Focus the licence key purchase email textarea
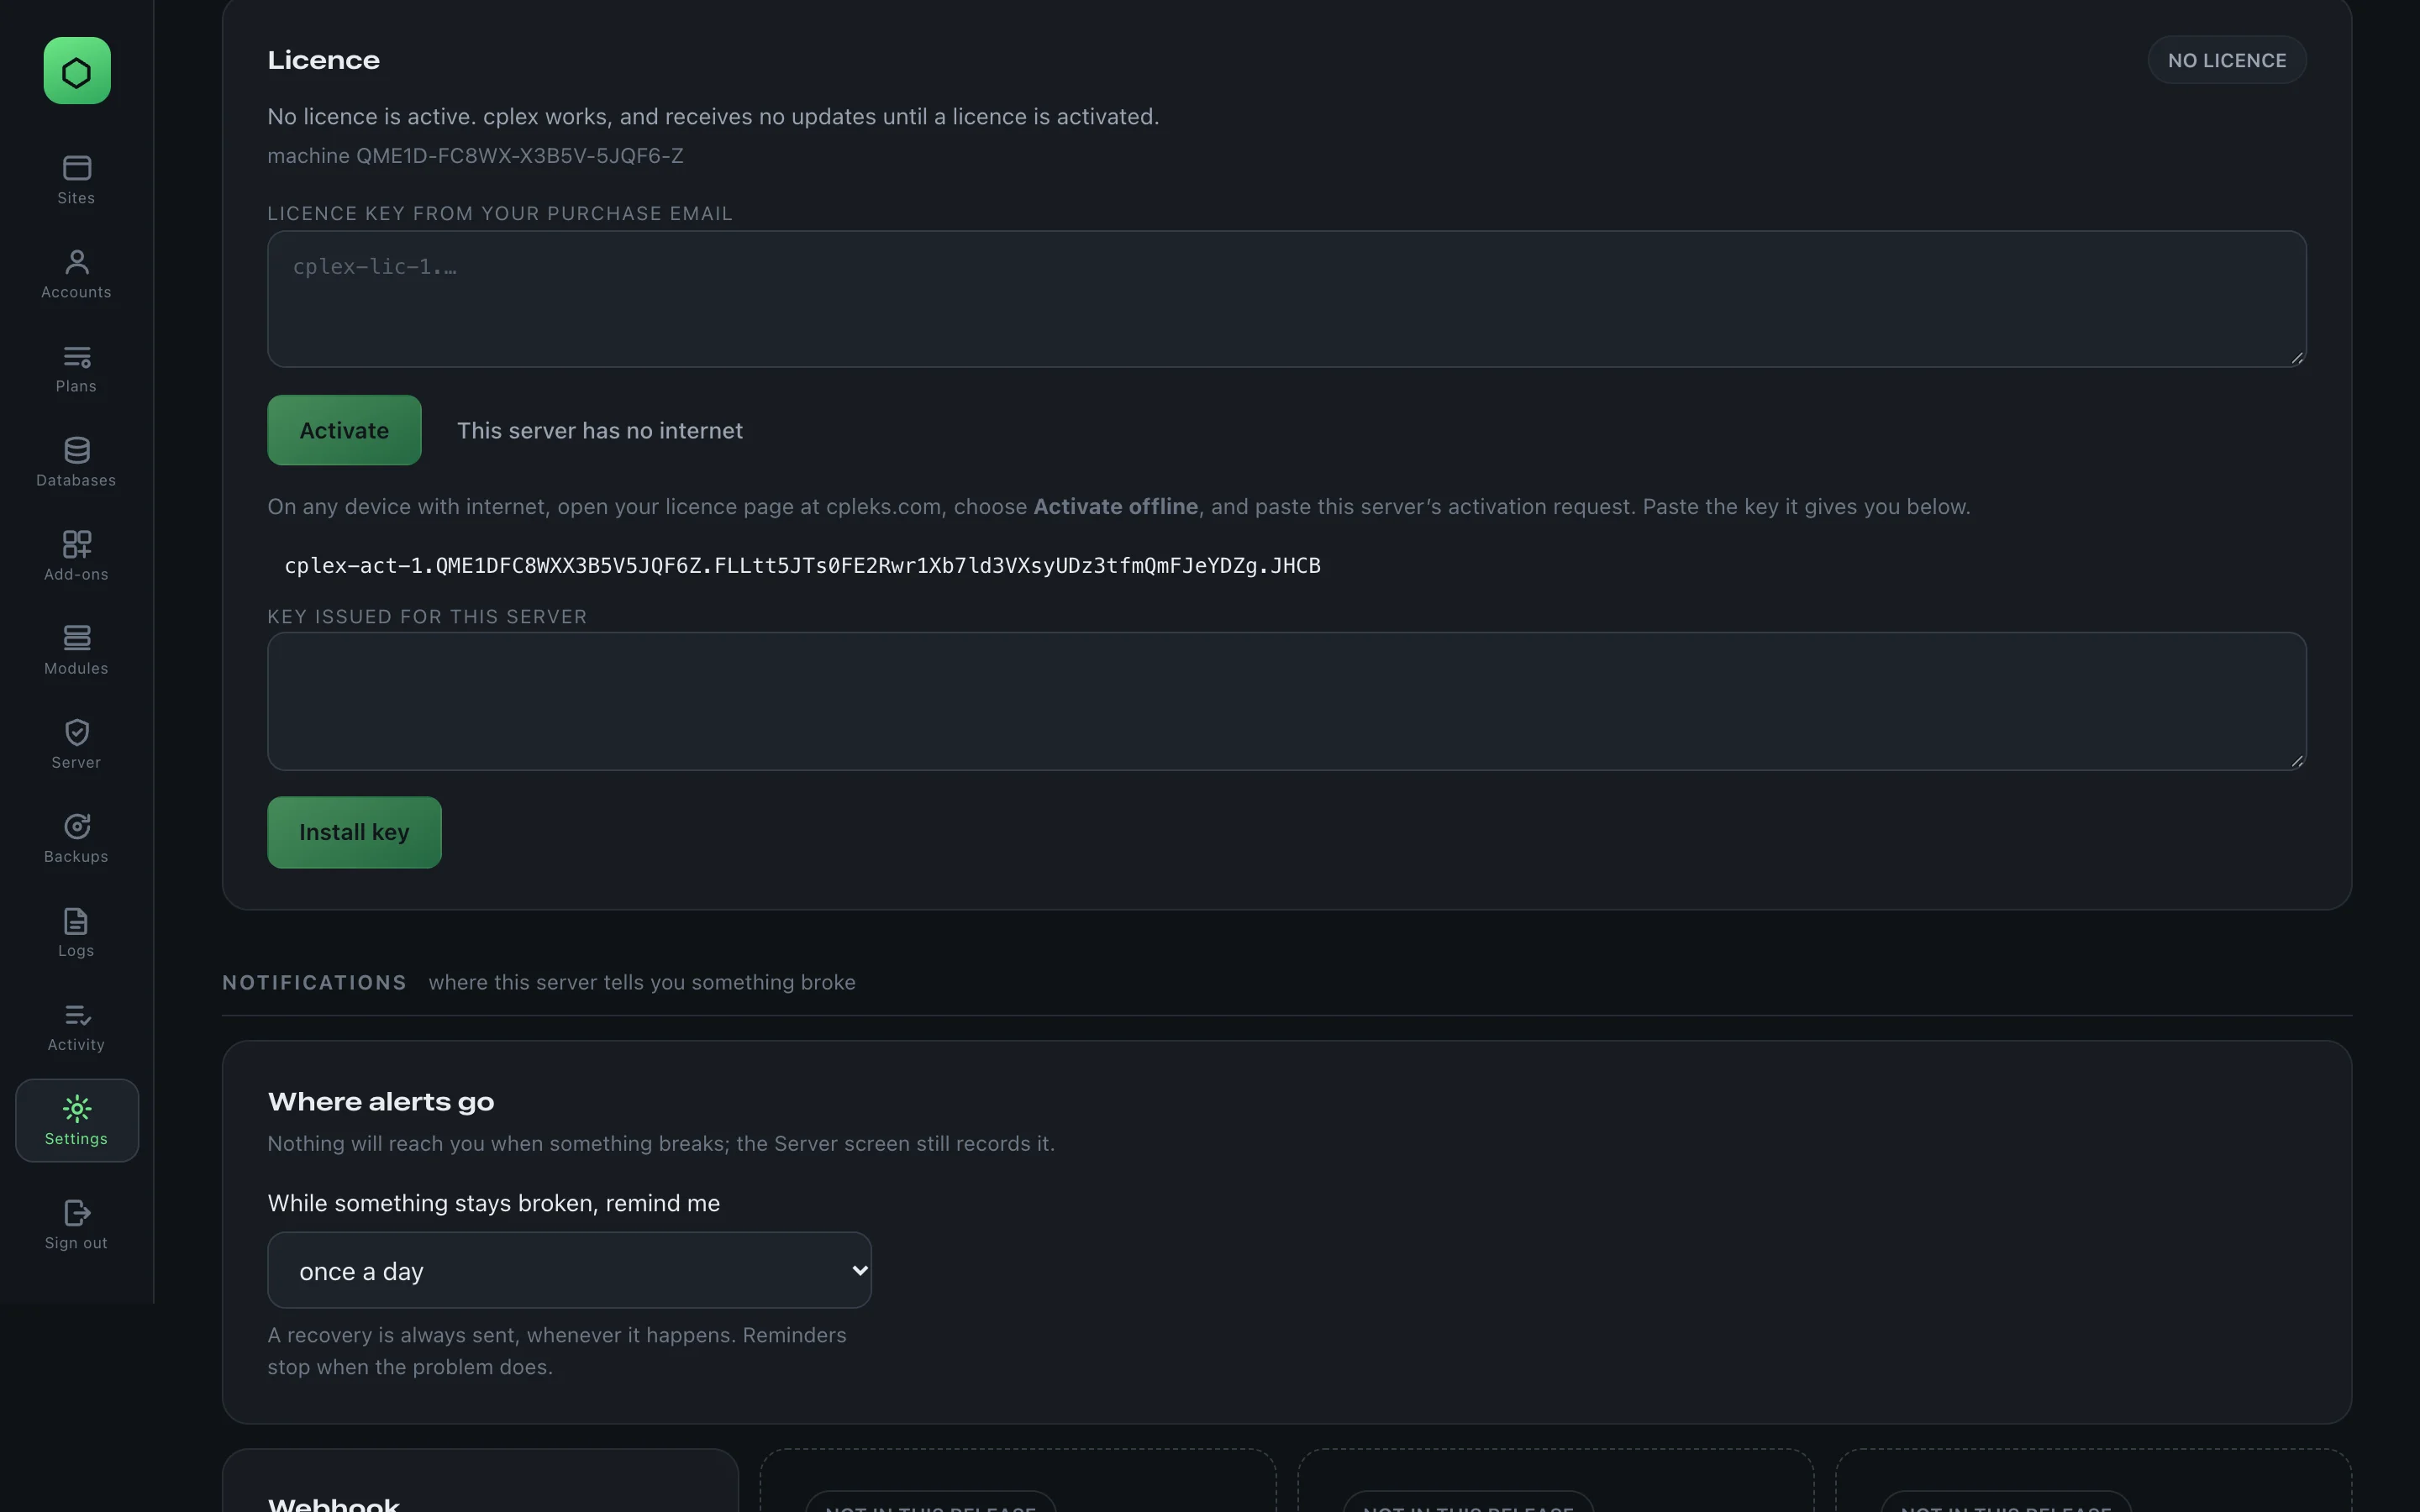This screenshot has width=2420, height=1512. (x=1286, y=299)
